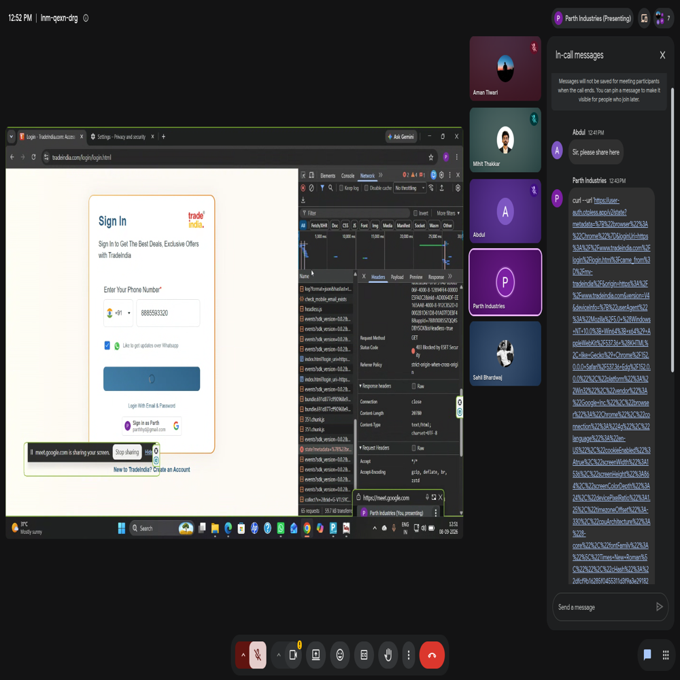Image resolution: width=680 pixels, height=680 pixels.
Task: Click the chat panel scrollbar
Action: (673, 230)
